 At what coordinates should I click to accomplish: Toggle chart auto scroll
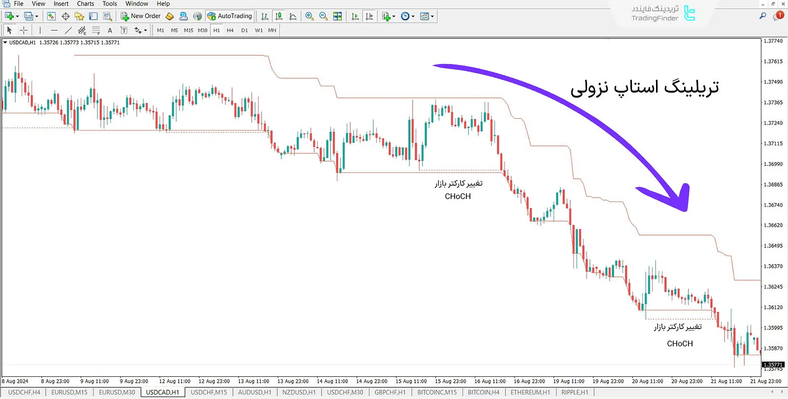pos(355,16)
